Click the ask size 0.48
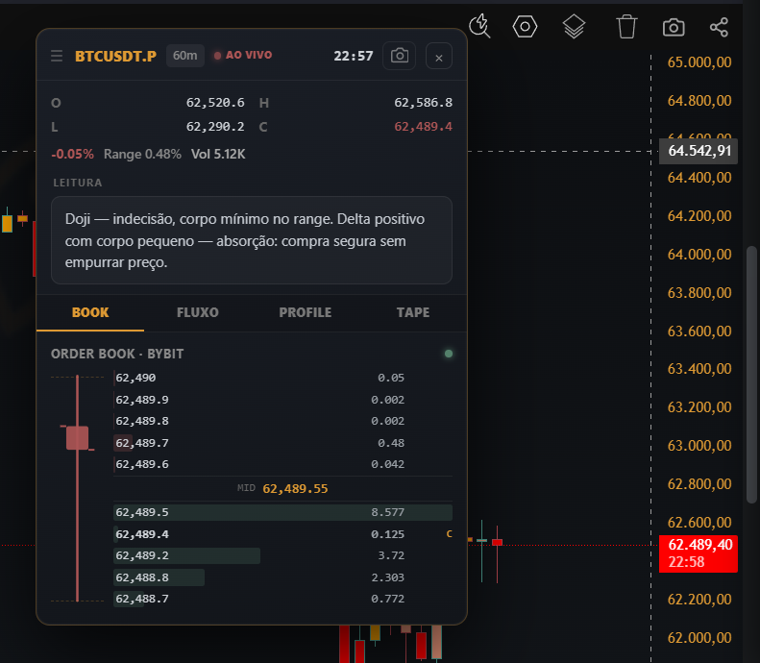Screen dimensions: 760x663 coord(391,443)
